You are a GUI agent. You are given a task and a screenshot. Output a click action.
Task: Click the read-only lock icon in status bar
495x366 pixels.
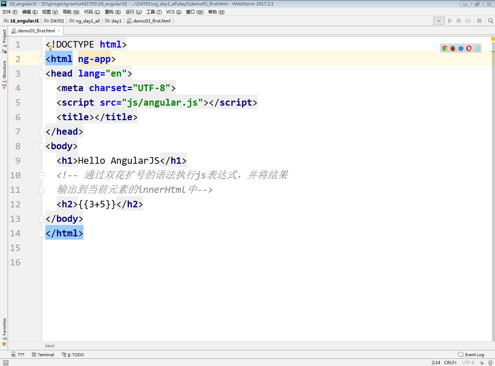(x=482, y=362)
